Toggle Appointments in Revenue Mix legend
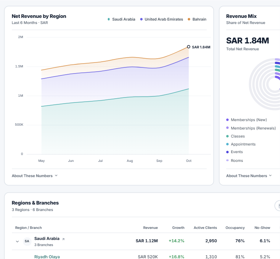 (x=241, y=144)
